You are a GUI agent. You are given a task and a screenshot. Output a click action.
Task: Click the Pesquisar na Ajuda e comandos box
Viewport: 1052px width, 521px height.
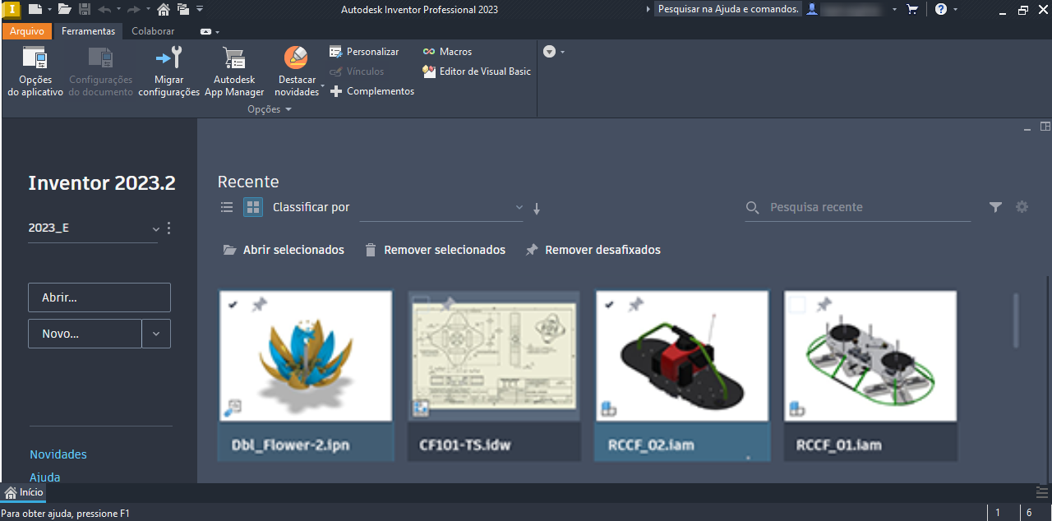(x=727, y=10)
